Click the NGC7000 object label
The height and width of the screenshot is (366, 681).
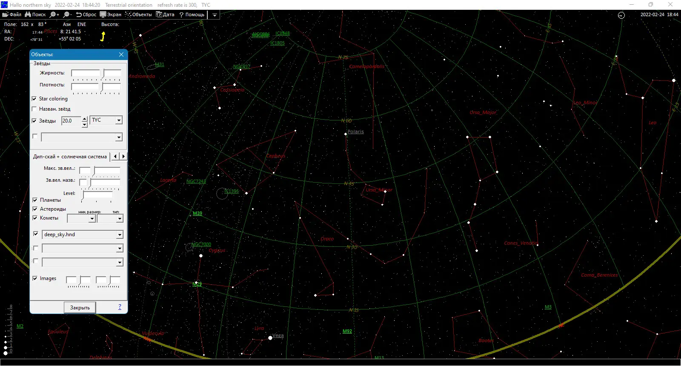coord(201,244)
